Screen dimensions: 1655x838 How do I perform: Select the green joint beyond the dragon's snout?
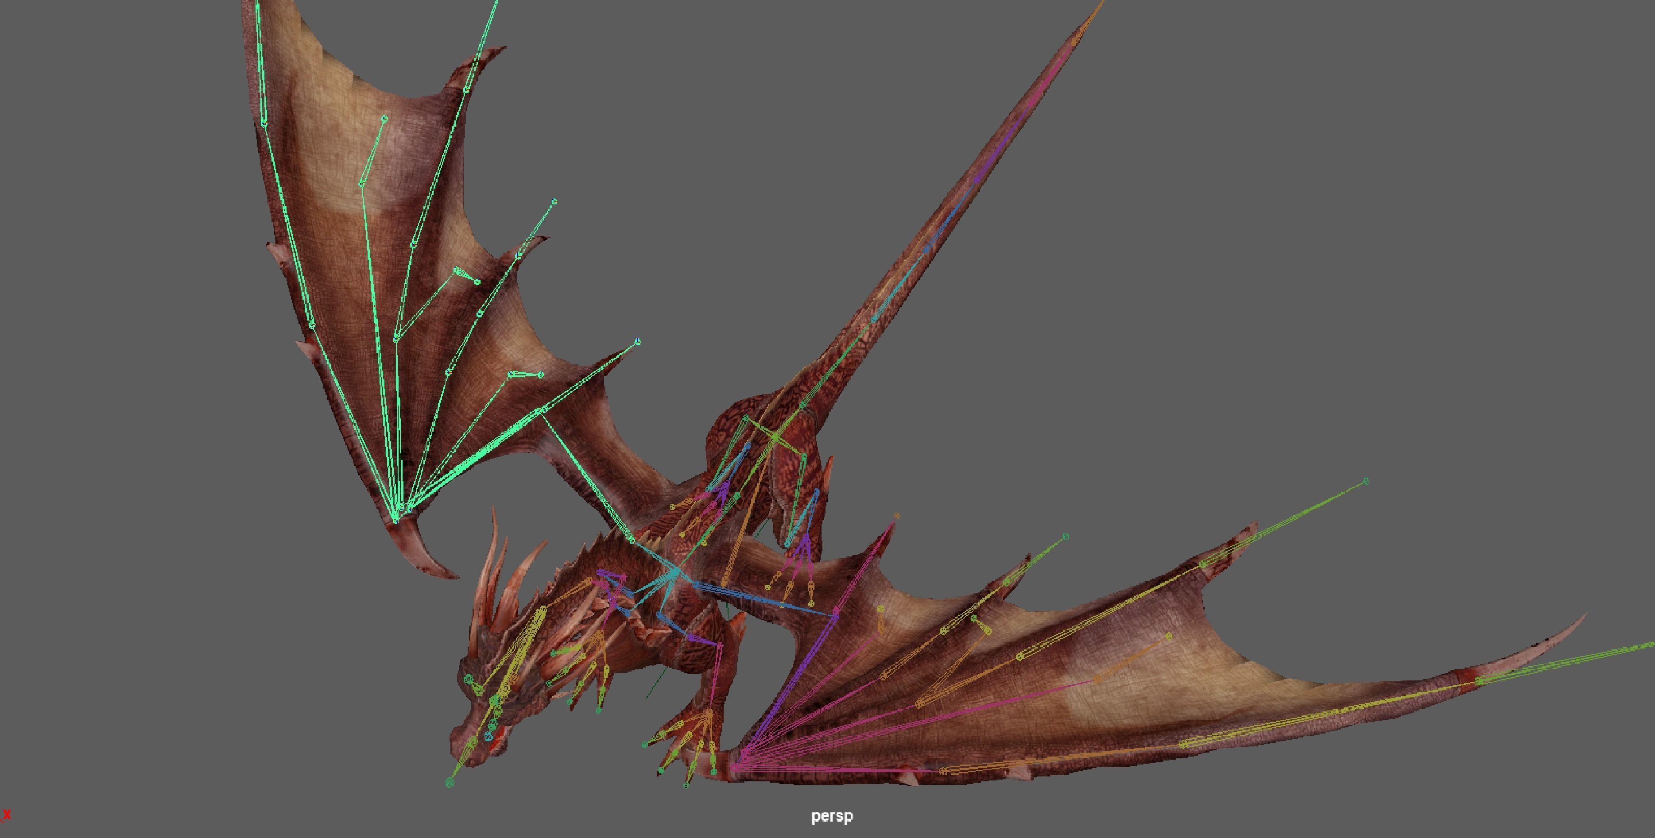pyautogui.click(x=450, y=782)
